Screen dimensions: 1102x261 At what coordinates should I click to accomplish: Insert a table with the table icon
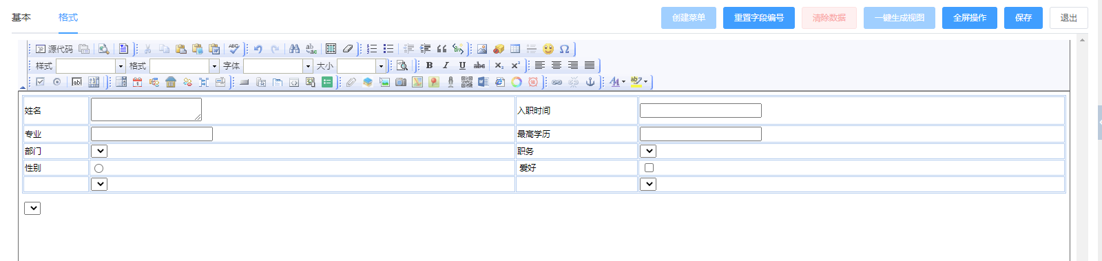pyautogui.click(x=515, y=49)
